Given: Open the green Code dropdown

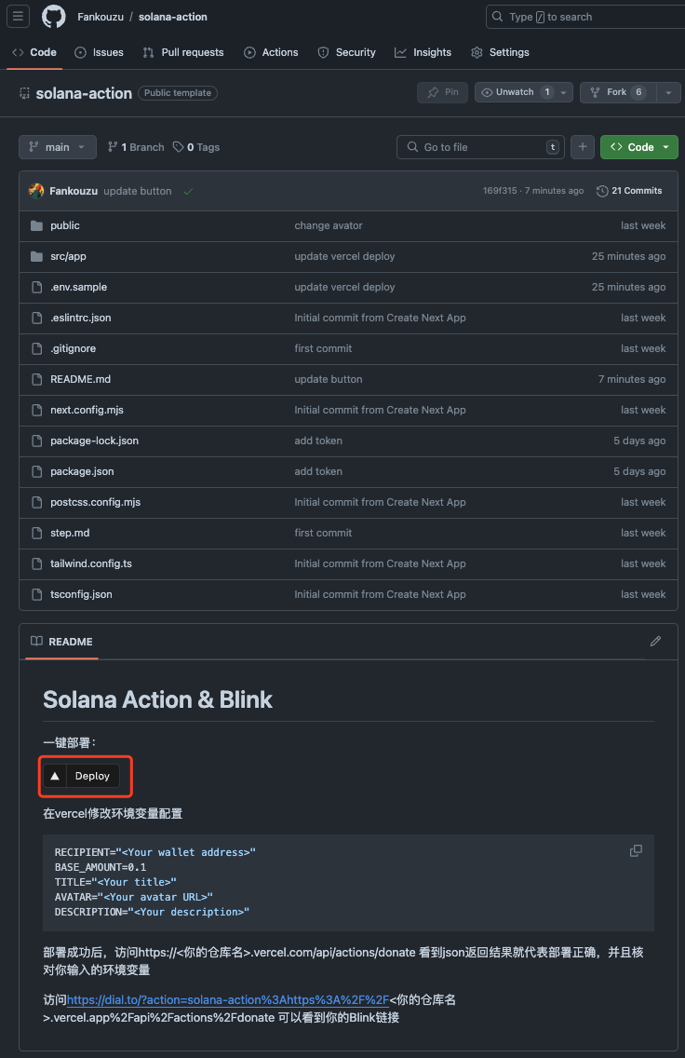Looking at the screenshot, I should coord(639,147).
